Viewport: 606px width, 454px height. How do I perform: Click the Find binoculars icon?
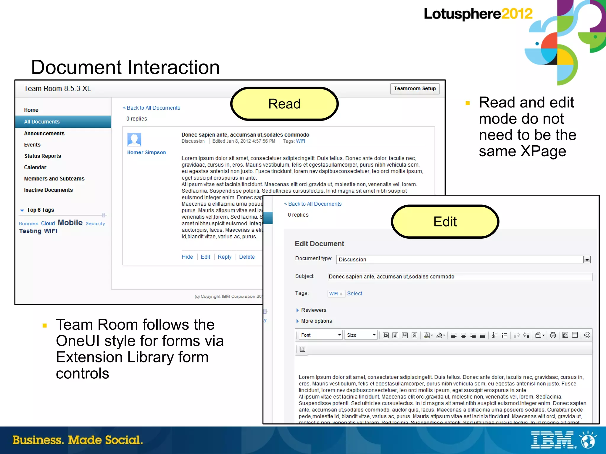click(x=553, y=335)
